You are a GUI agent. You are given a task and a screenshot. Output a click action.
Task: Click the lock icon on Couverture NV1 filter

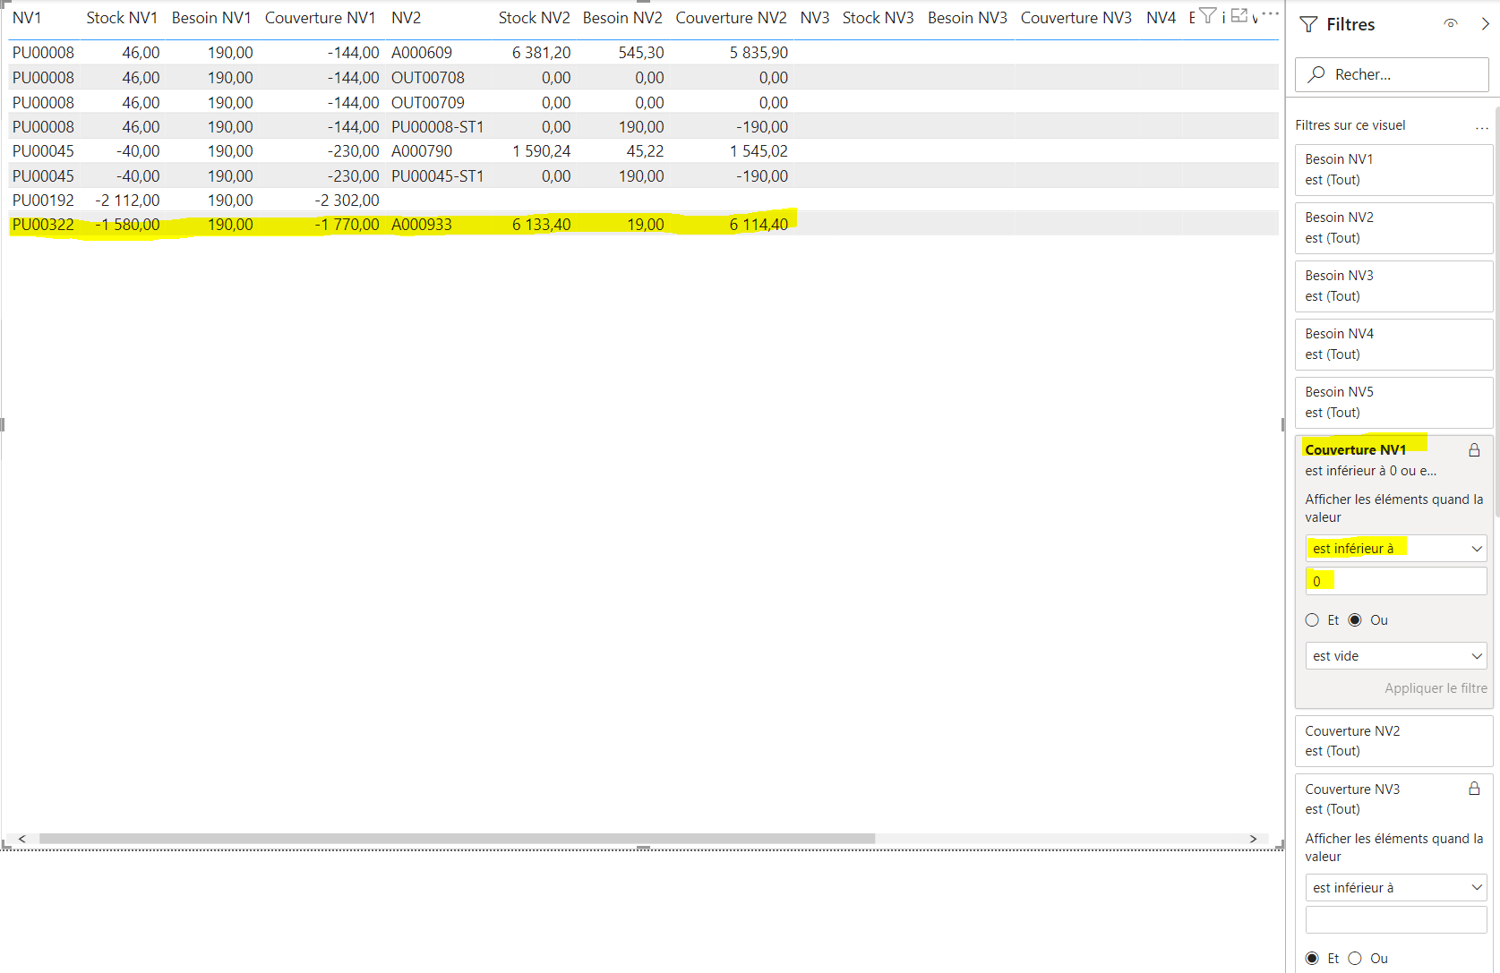click(1474, 450)
